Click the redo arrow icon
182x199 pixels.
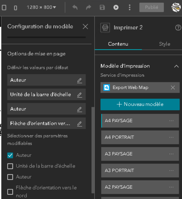tap(89, 7)
